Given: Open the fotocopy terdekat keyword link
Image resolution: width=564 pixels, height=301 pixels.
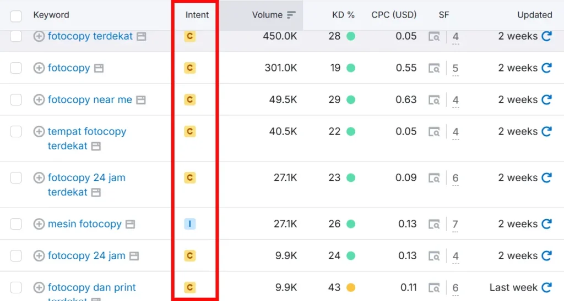Looking at the screenshot, I should (90, 36).
